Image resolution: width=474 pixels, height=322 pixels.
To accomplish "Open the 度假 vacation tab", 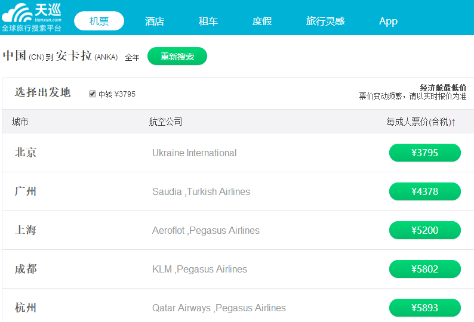I will point(262,21).
